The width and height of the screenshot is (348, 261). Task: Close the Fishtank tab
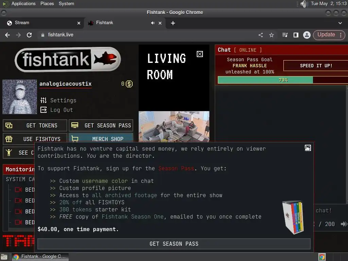point(160,23)
